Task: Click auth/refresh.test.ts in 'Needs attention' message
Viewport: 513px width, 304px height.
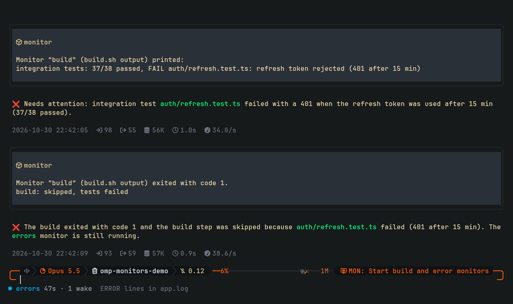Action: [200, 104]
